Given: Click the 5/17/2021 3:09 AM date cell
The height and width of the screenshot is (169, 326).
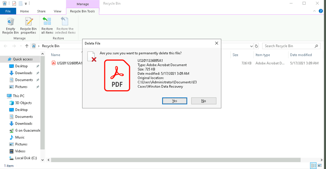Looking at the screenshot, I should 304,63.
